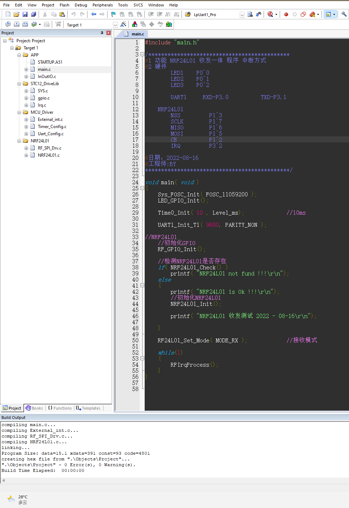Select STARTUP.A51 in the project tree
349x508 pixels.
pyautogui.click(x=50, y=62)
